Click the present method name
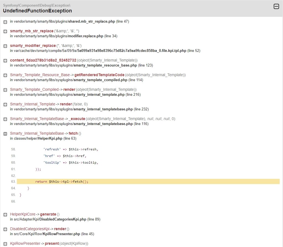 pyautogui.click(x=52, y=243)
